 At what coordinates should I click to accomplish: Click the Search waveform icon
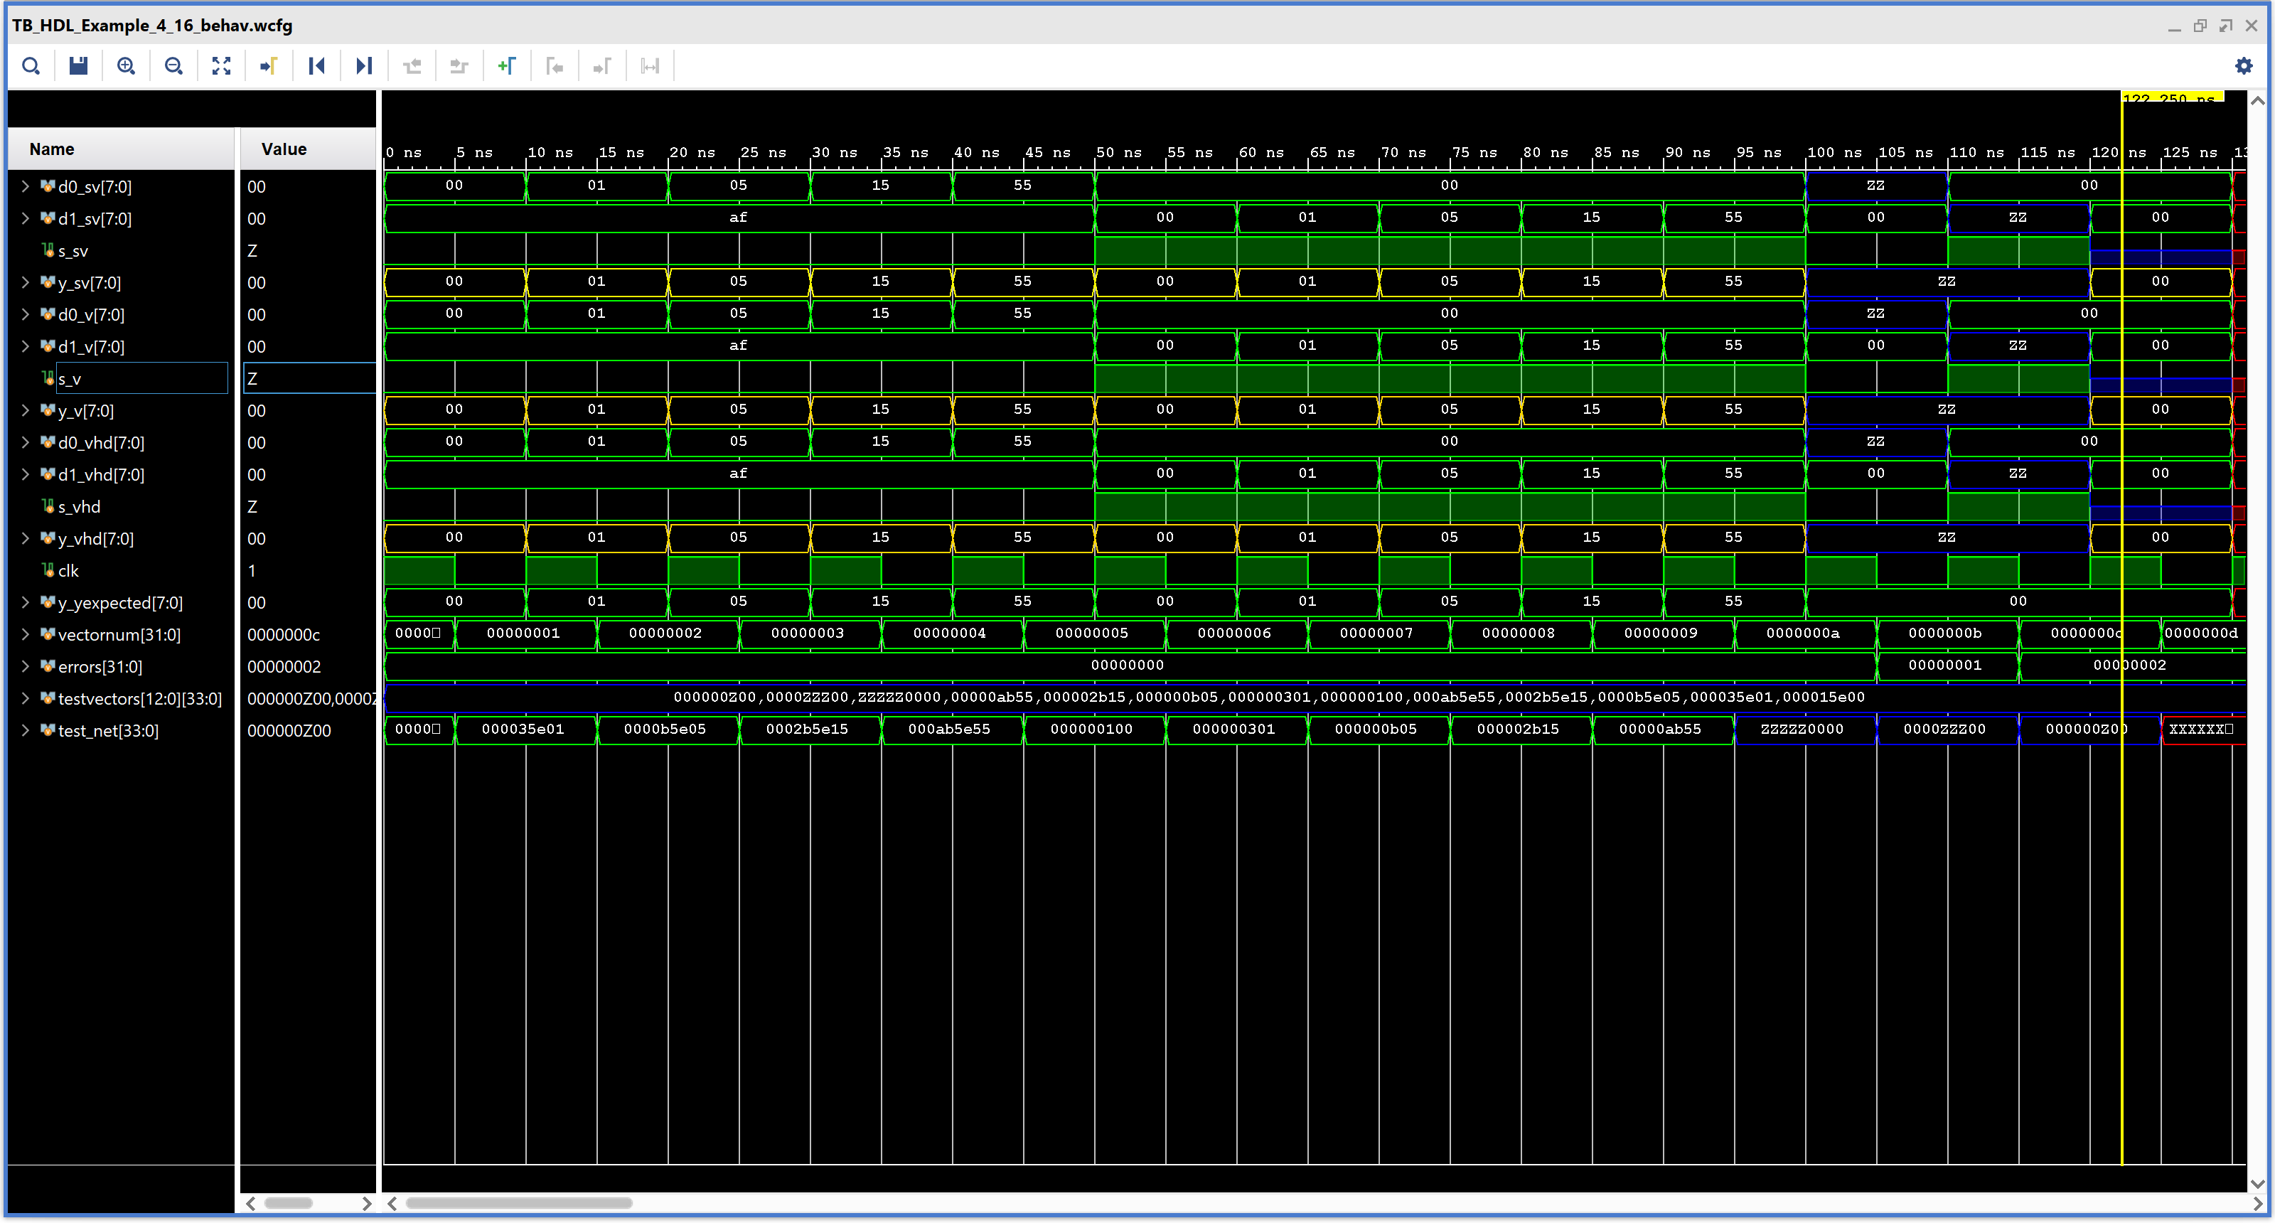point(31,66)
